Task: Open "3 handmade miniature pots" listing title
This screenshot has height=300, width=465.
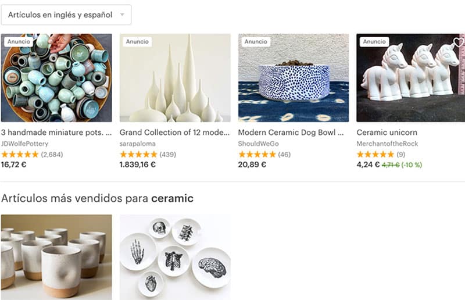Action: click(56, 133)
